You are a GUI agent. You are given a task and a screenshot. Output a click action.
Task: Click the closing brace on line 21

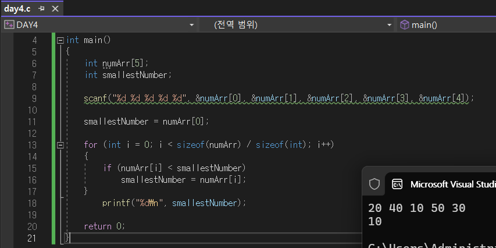(67, 238)
